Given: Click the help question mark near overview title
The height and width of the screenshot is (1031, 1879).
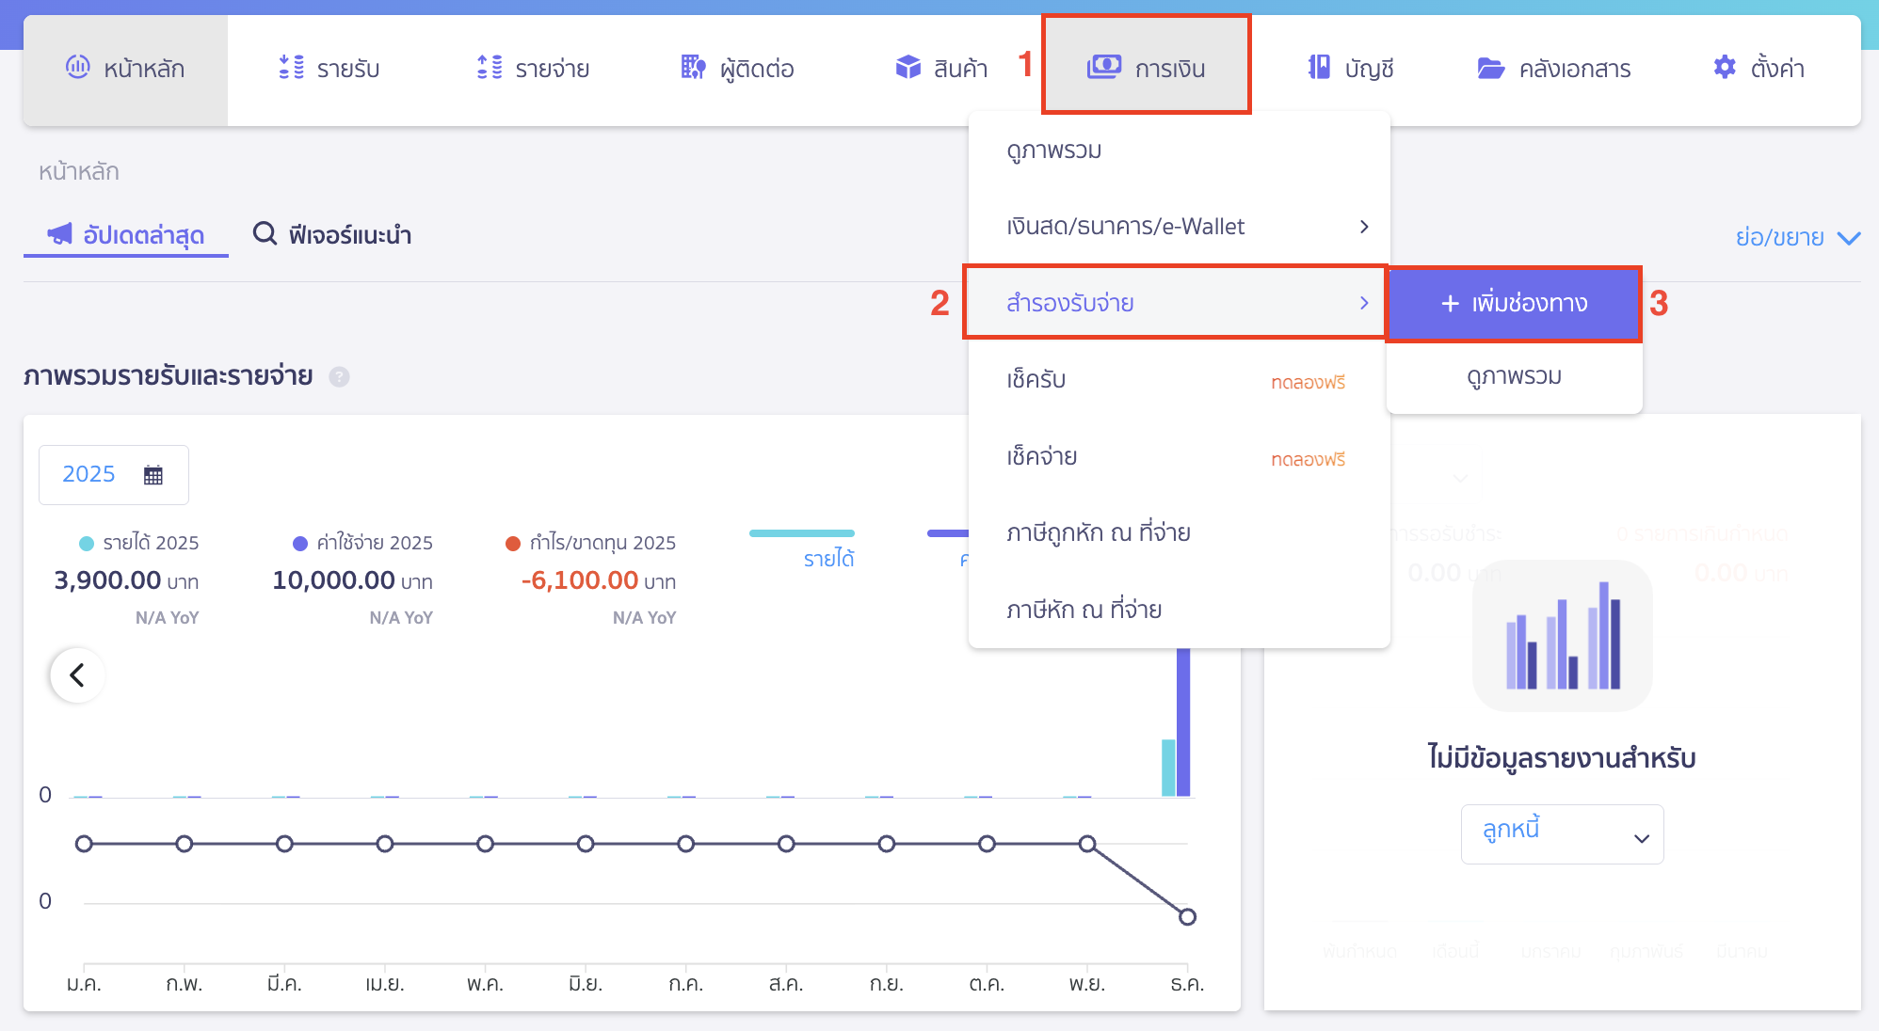Looking at the screenshot, I should click(339, 377).
